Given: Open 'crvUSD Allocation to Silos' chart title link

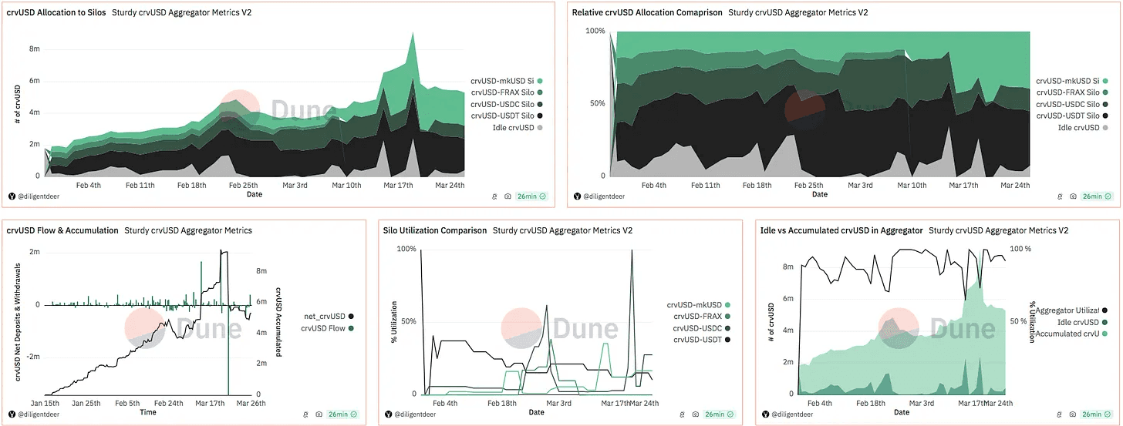Looking at the screenshot, I should [x=56, y=12].
